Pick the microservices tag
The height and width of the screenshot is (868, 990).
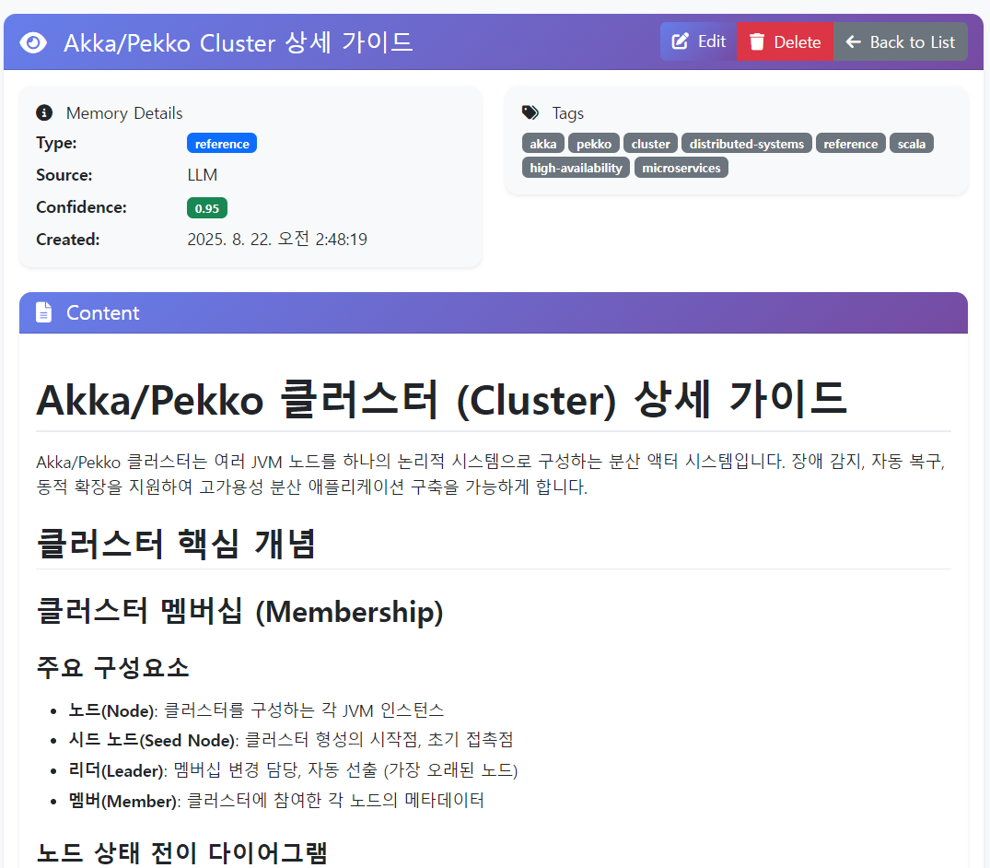[681, 168]
